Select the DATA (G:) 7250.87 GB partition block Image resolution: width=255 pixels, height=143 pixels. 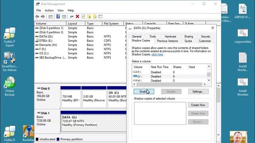click(x=94, y=121)
